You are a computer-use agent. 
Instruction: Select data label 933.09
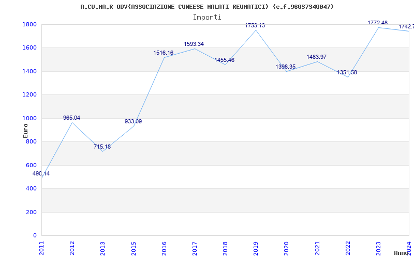133,121
